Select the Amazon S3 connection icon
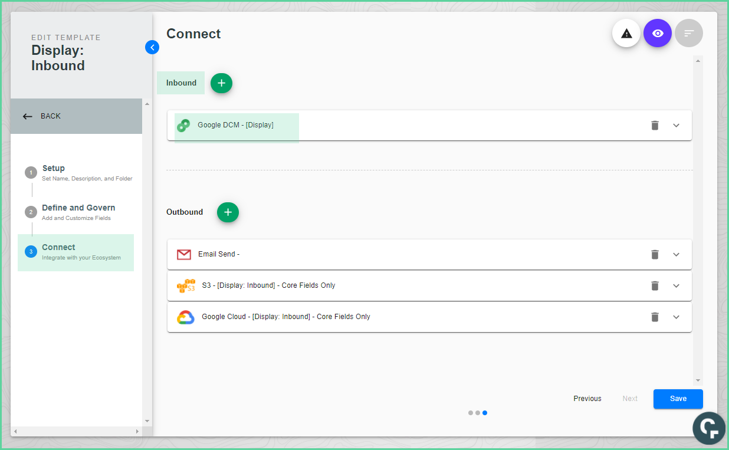 186,285
